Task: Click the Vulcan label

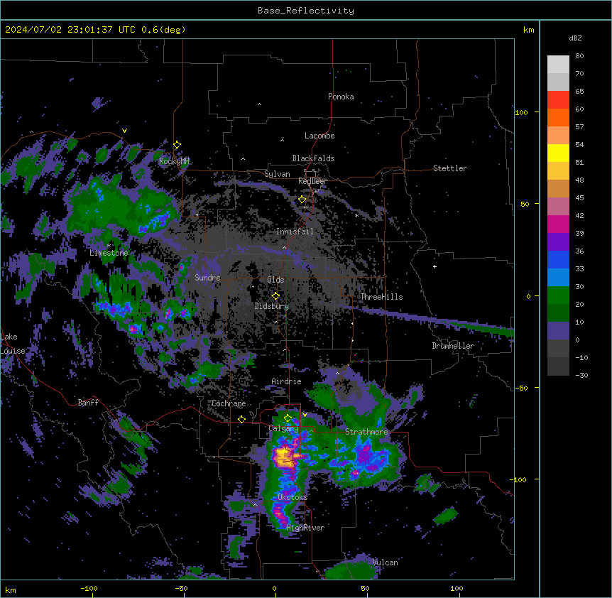Action: [x=385, y=562]
